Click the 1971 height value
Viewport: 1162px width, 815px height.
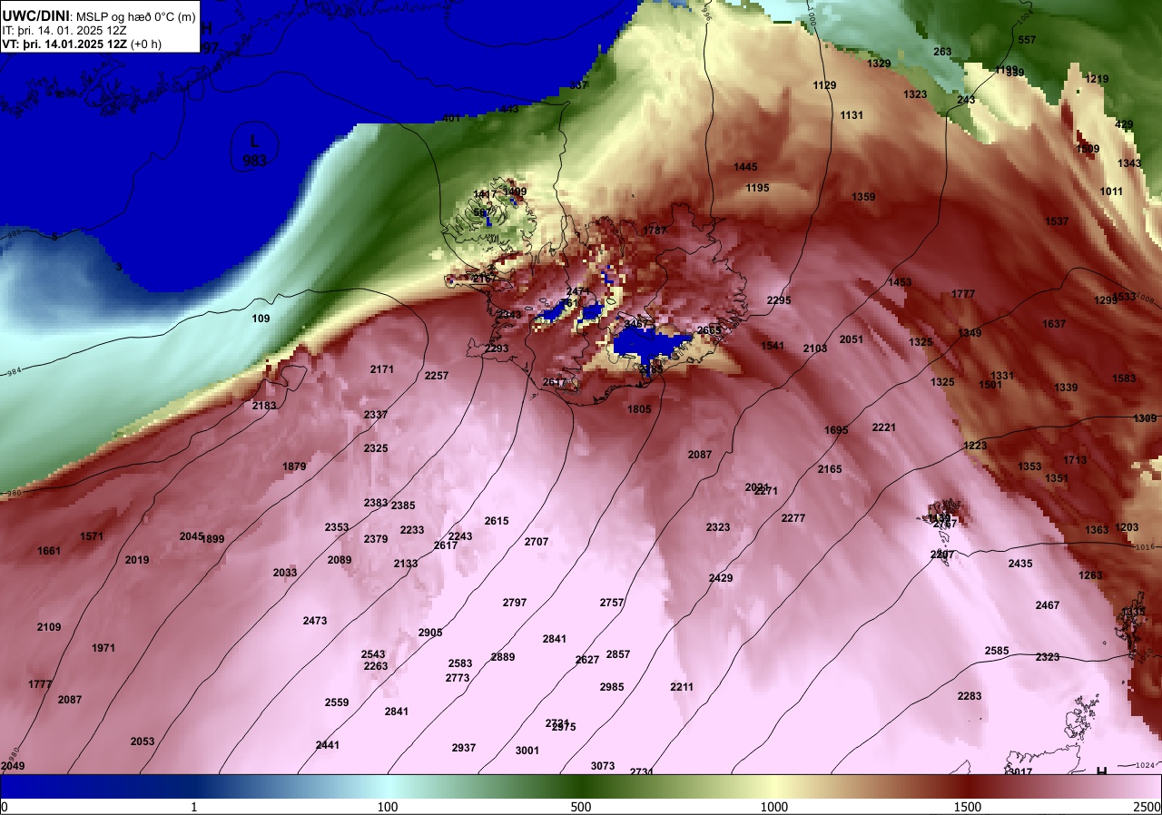tap(103, 648)
